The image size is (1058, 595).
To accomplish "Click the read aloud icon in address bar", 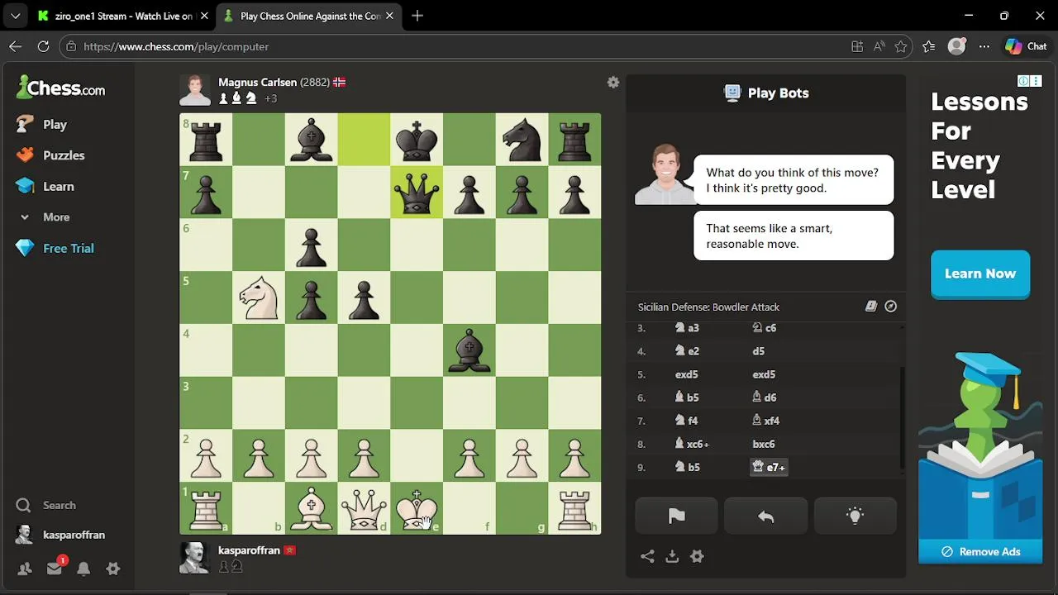I will point(879,46).
